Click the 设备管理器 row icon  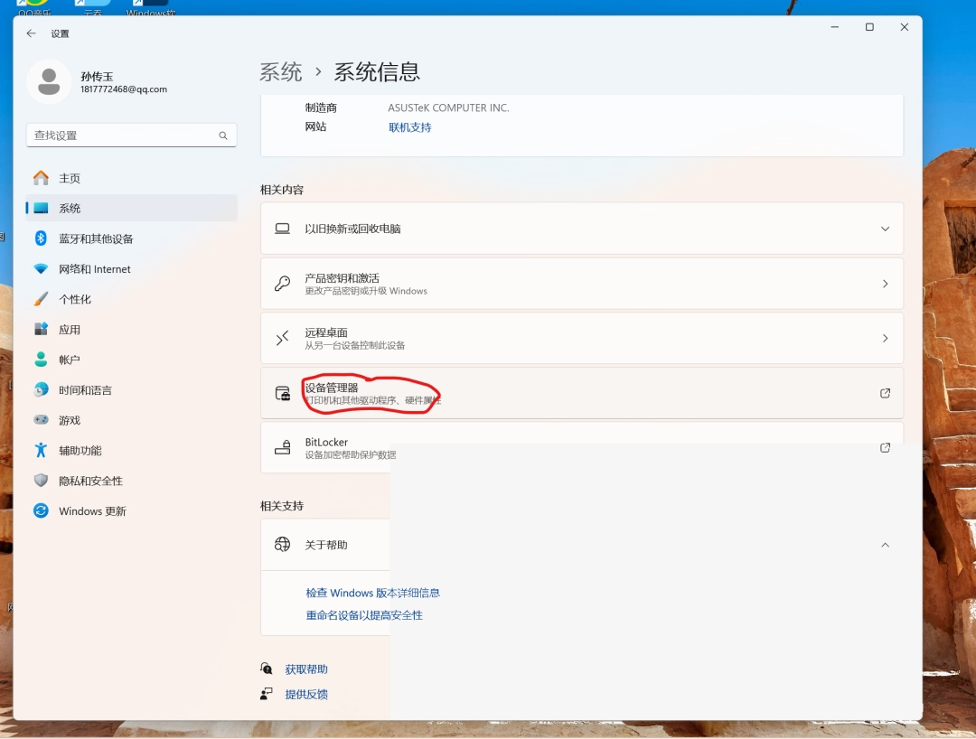[283, 393]
